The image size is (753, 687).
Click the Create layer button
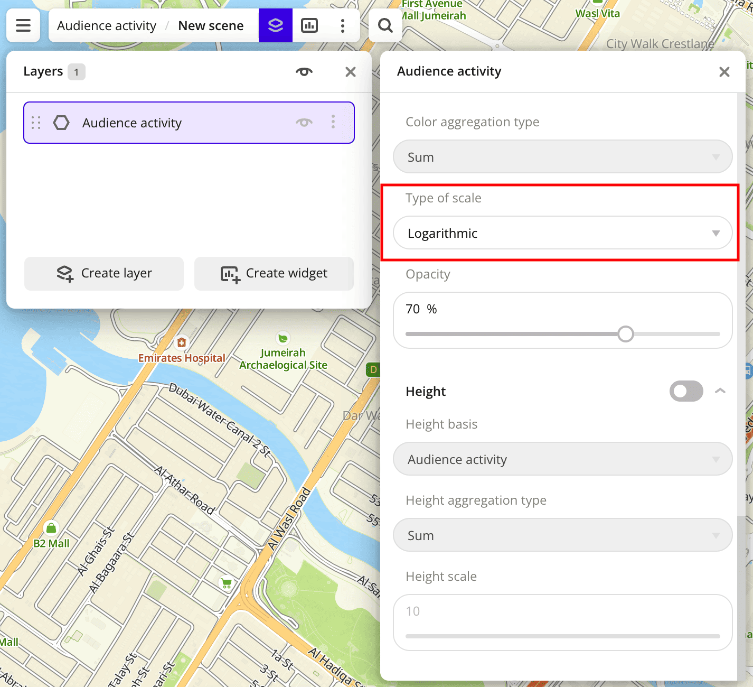[104, 273]
